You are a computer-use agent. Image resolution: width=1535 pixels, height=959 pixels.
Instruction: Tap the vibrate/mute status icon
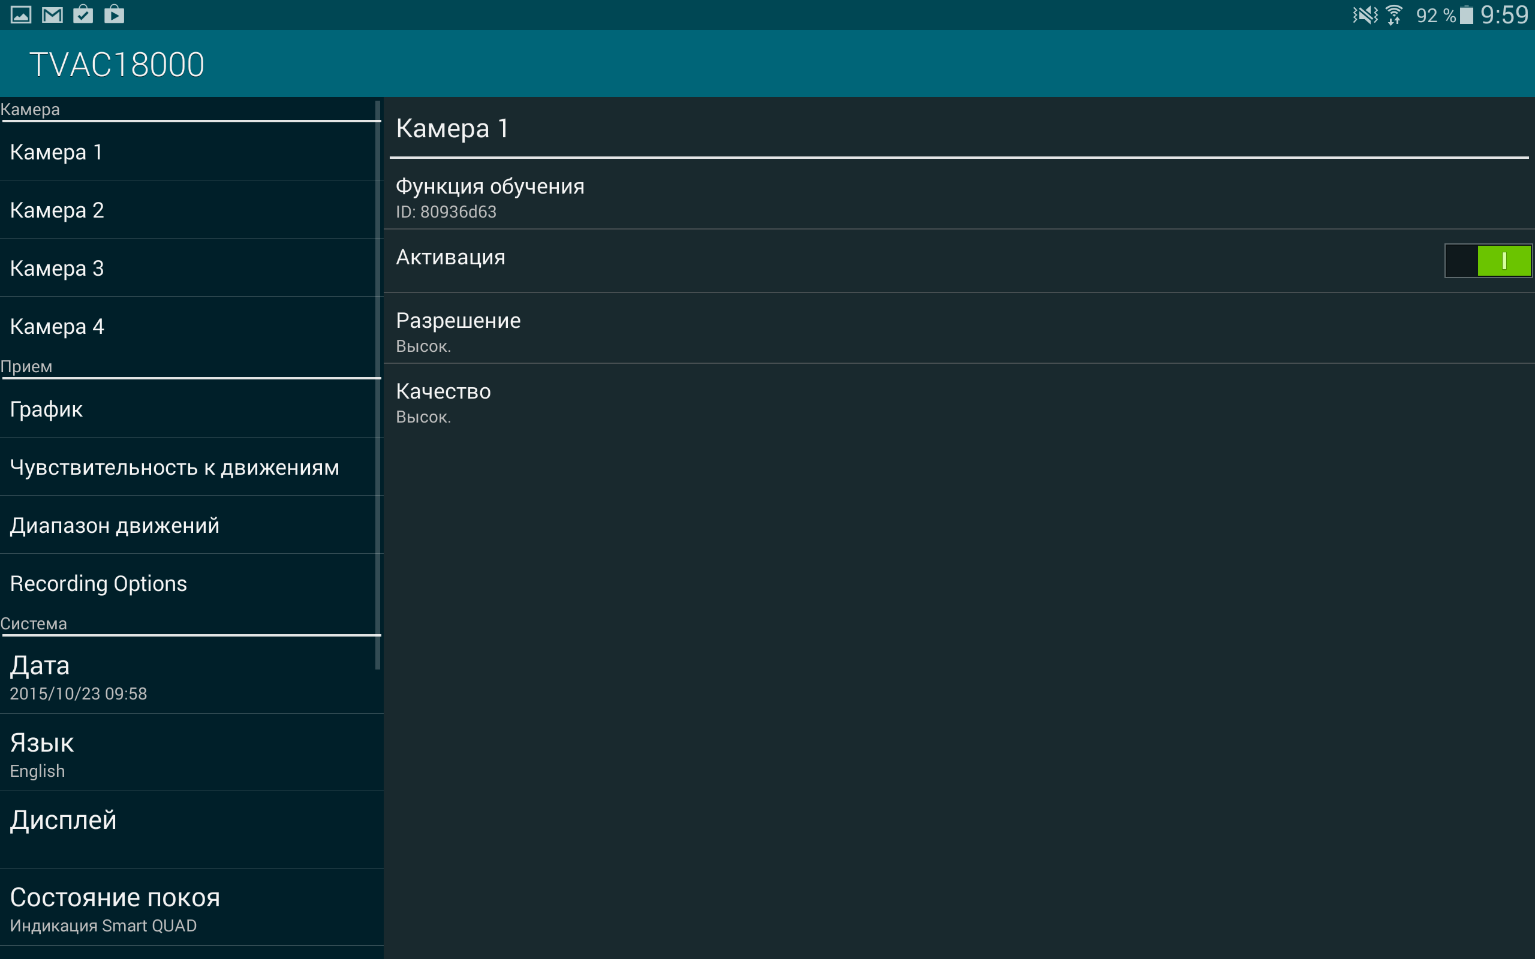[x=1364, y=14]
